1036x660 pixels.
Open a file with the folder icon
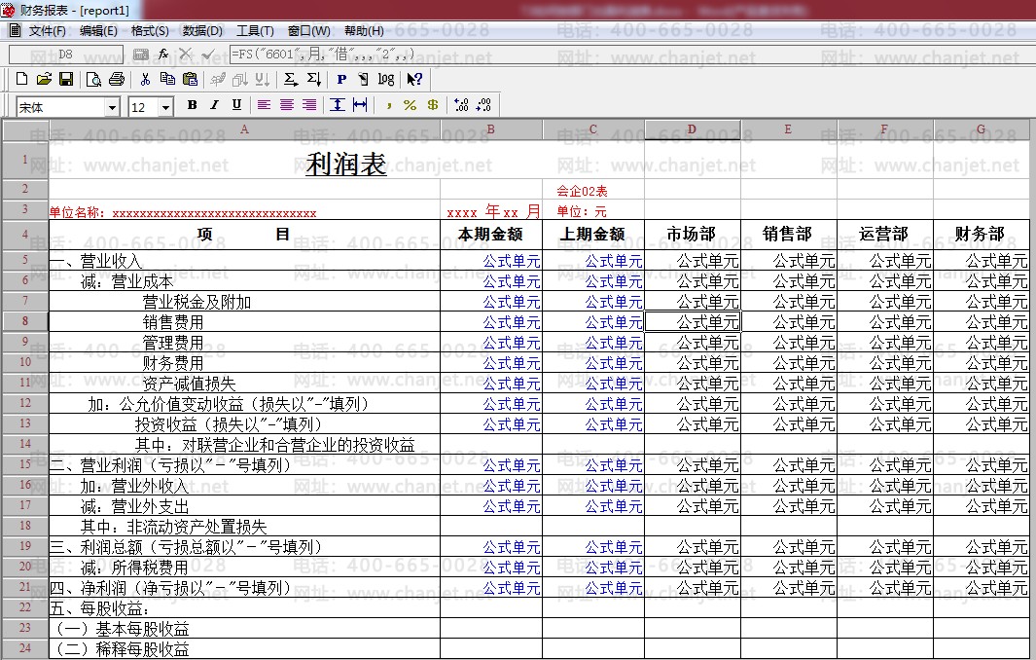(x=44, y=79)
